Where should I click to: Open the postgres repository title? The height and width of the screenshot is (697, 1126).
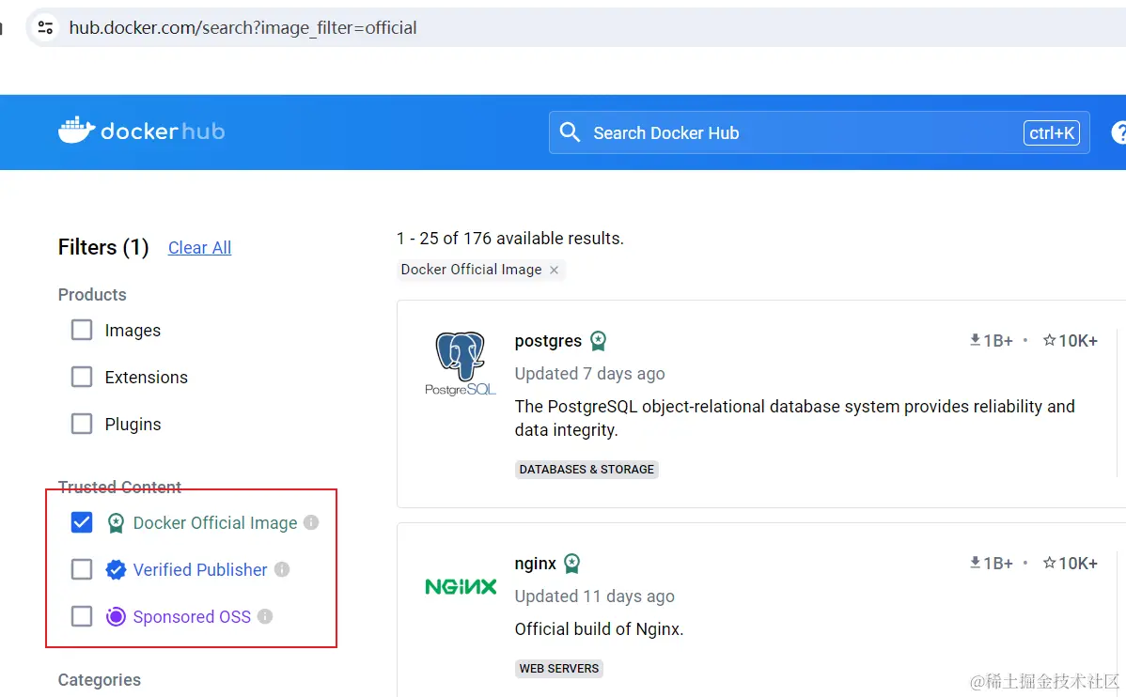click(x=548, y=341)
